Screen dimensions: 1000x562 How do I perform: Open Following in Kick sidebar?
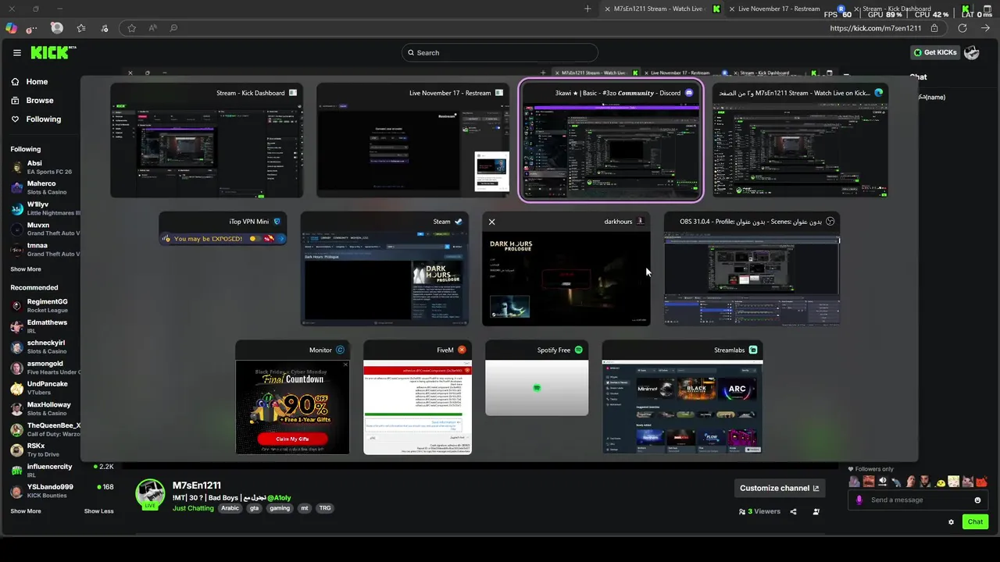(36, 119)
